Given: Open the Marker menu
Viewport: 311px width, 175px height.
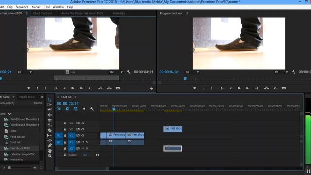Looking at the screenshot, I should (36, 7).
